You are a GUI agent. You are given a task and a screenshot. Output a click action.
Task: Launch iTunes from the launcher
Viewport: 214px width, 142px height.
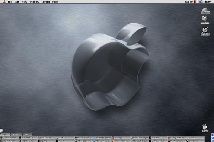[195, 138]
